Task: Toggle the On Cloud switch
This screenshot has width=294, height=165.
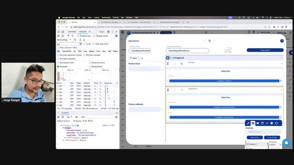Action: [228, 49]
